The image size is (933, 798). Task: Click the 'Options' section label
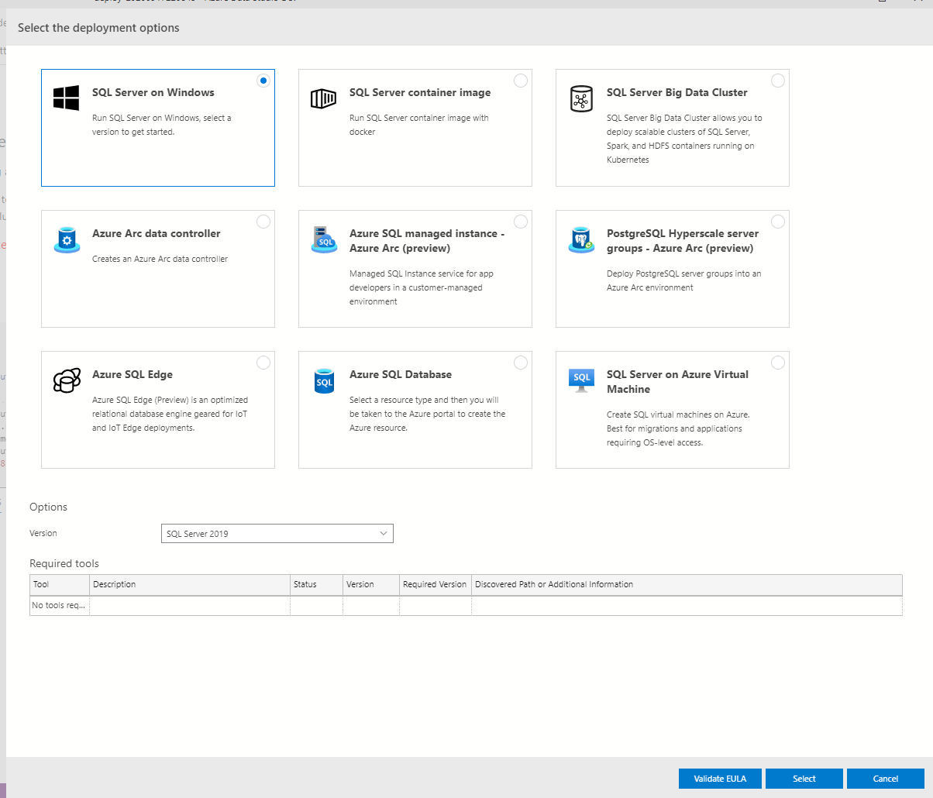pyautogui.click(x=48, y=507)
